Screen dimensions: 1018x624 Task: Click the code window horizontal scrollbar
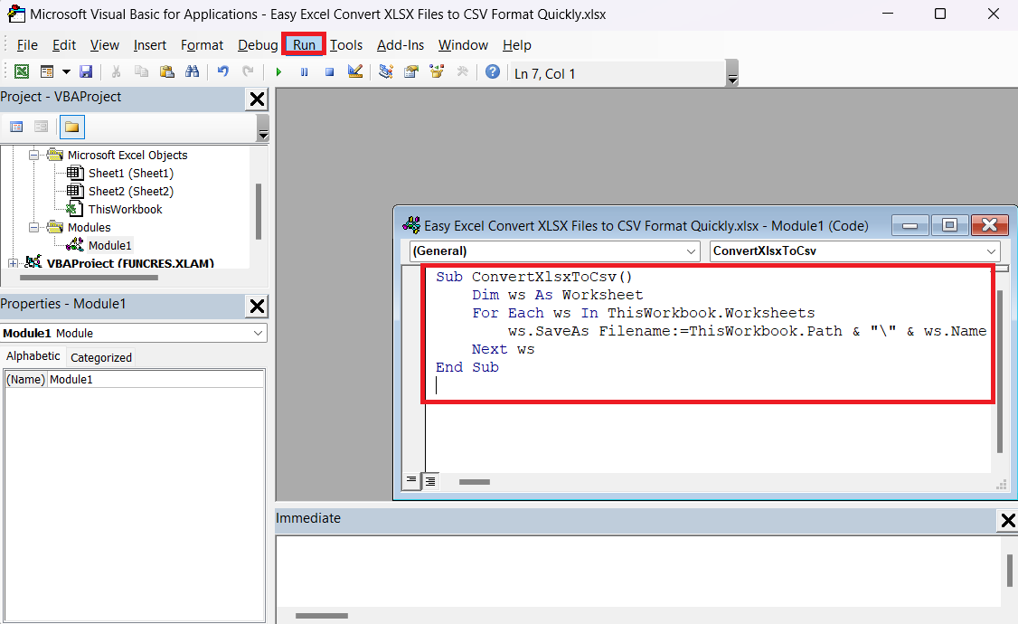[475, 482]
